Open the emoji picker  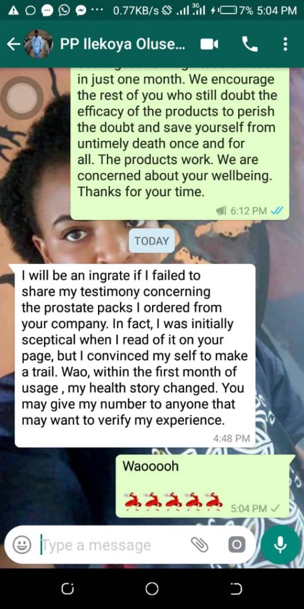(x=22, y=545)
